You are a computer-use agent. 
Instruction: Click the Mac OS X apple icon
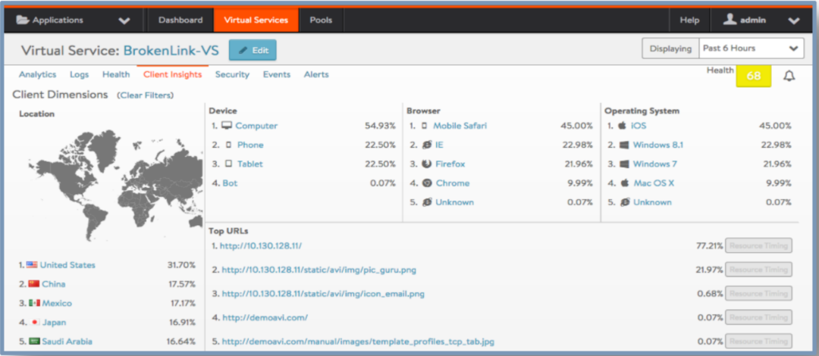[x=623, y=183]
